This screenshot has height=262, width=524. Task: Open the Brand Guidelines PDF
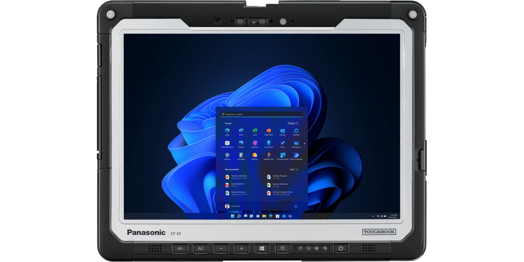click(x=235, y=185)
